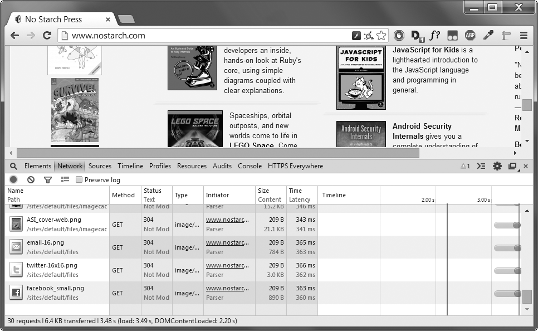Click the twitter-16x16.png thumbnail icon
Viewport: 538px width, 331px height.
[x=16, y=270]
